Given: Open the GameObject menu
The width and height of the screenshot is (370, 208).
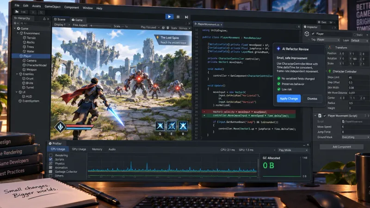Looking at the screenshot, I should tap(52, 6).
